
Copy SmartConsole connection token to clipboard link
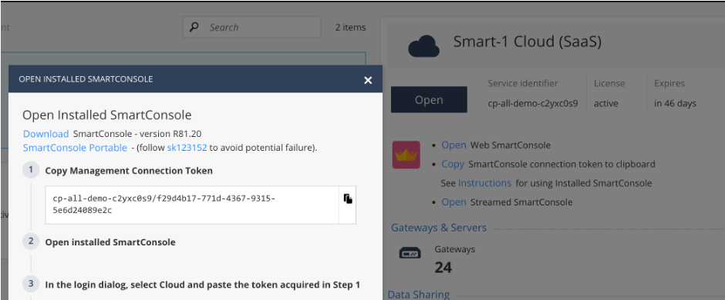tap(453, 164)
